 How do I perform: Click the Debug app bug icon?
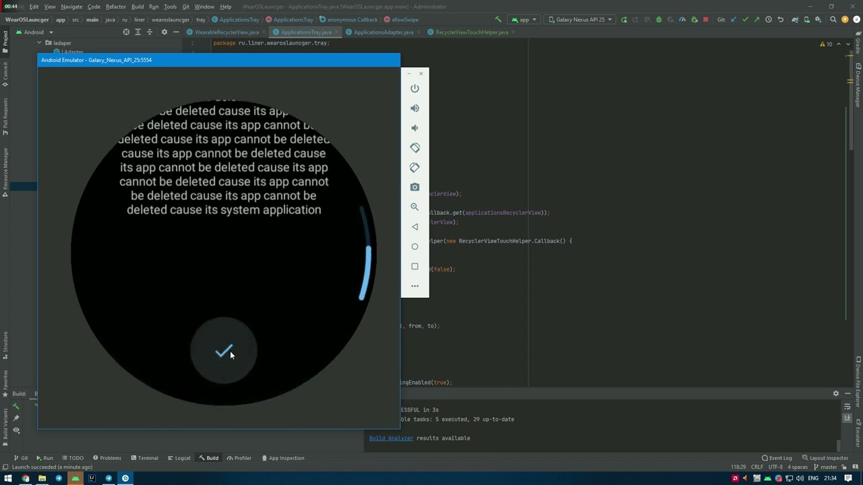coord(659,20)
